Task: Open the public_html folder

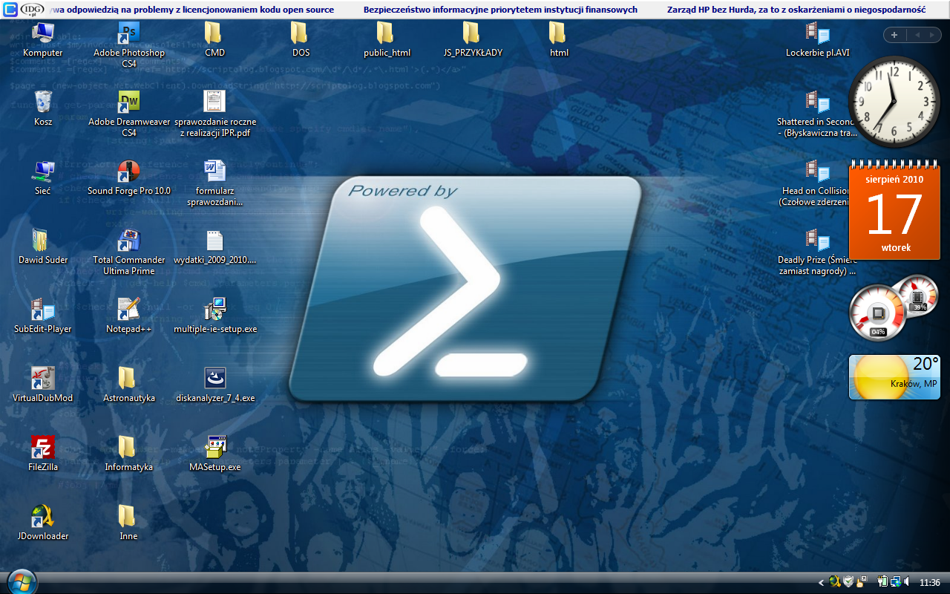Action: [x=387, y=39]
